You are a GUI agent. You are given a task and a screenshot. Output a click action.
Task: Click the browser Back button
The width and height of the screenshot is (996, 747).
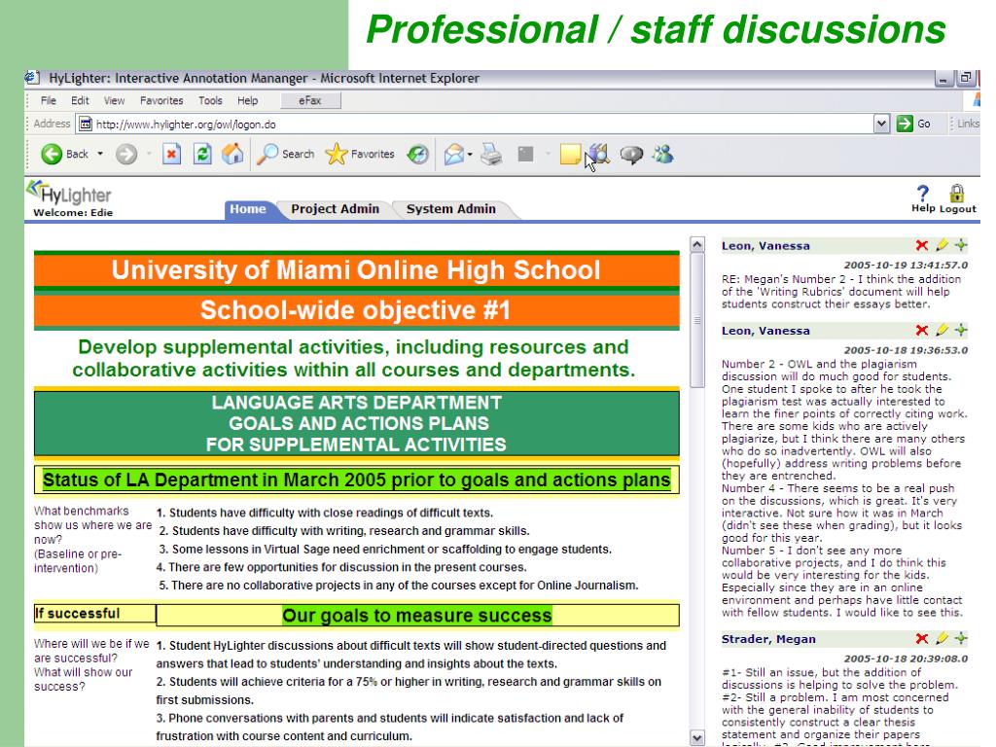tap(64, 154)
